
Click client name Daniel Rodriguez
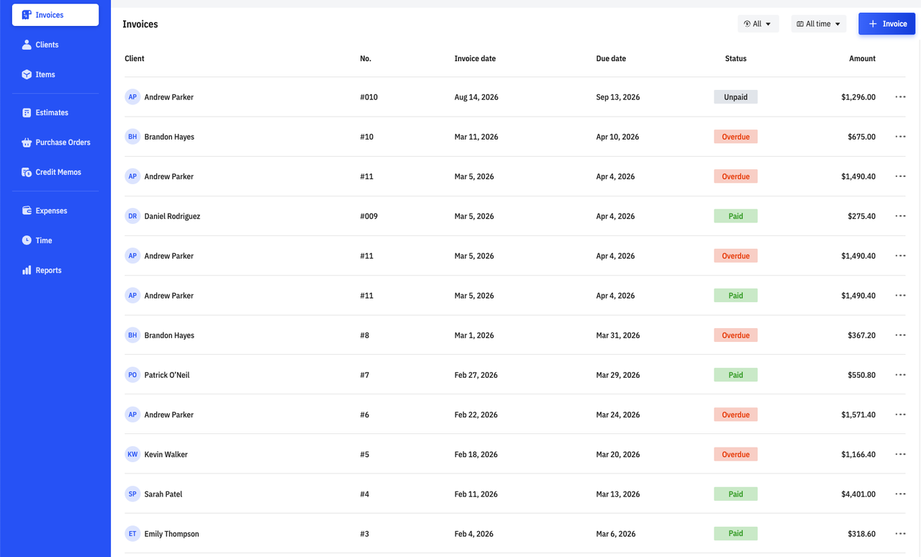(172, 217)
